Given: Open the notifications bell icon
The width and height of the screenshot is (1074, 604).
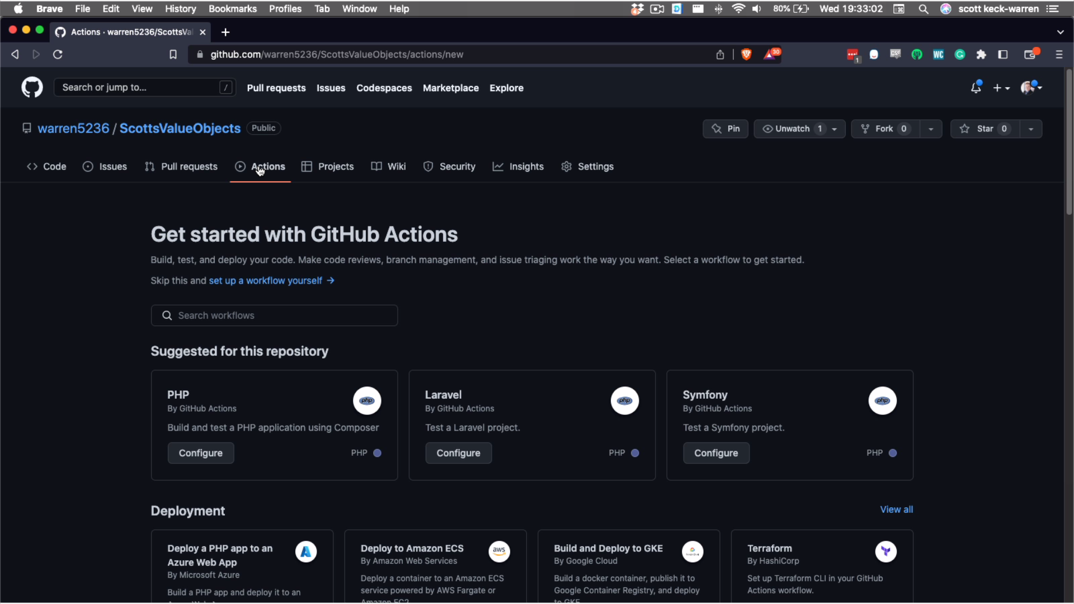Looking at the screenshot, I should [976, 88].
